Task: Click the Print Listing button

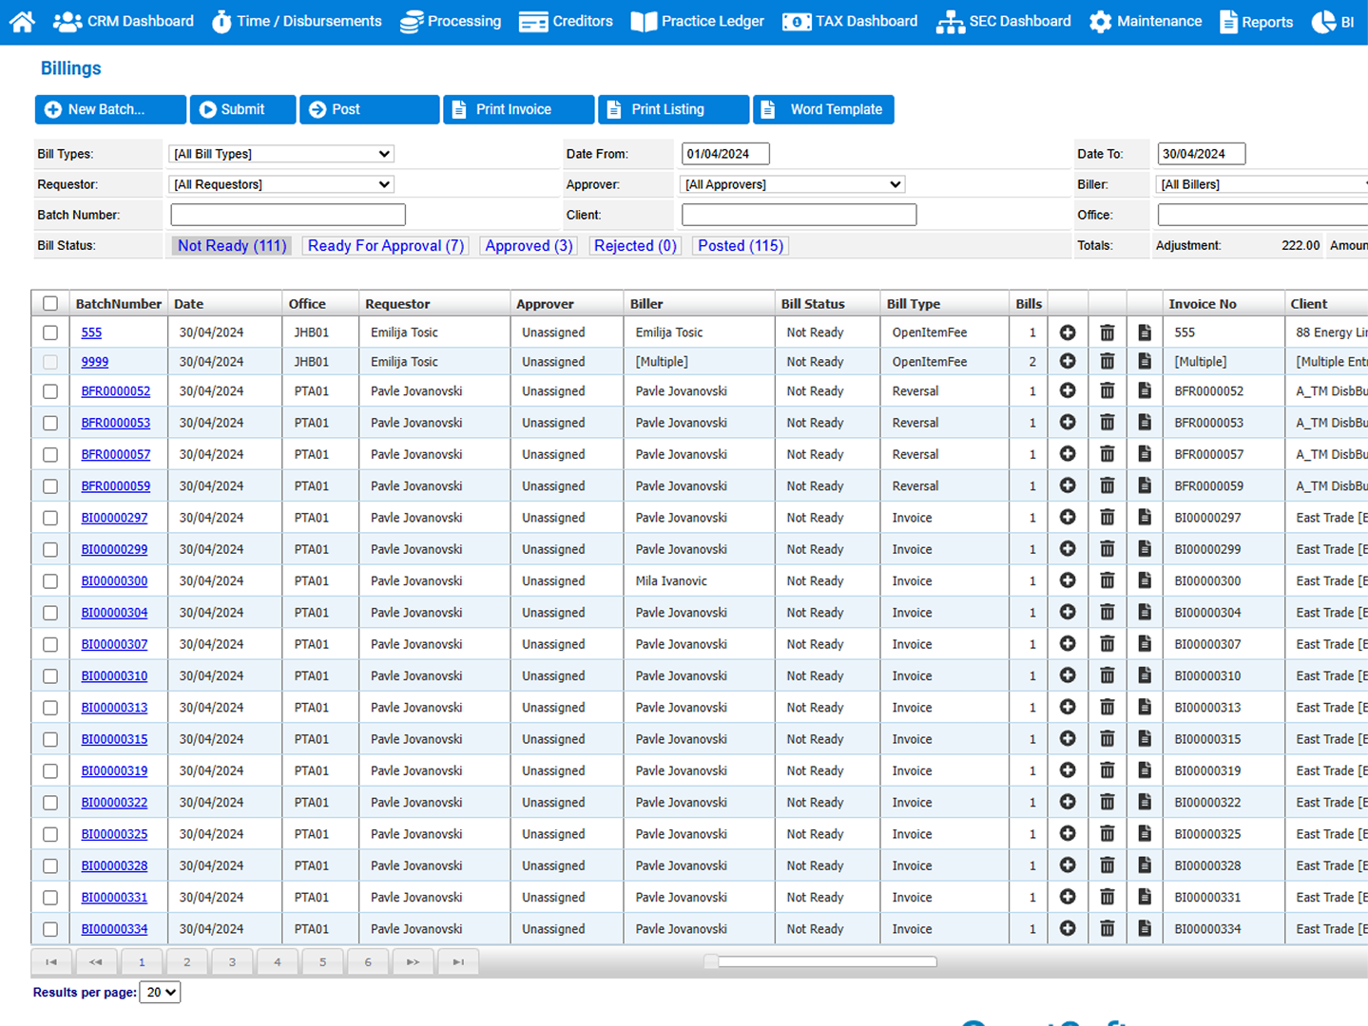Action: (x=673, y=109)
